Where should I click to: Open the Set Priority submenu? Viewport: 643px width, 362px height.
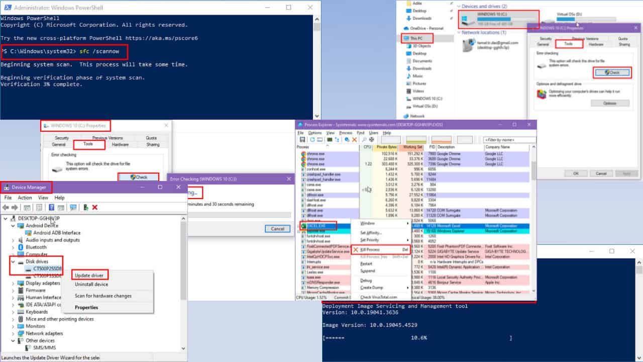tap(380, 240)
